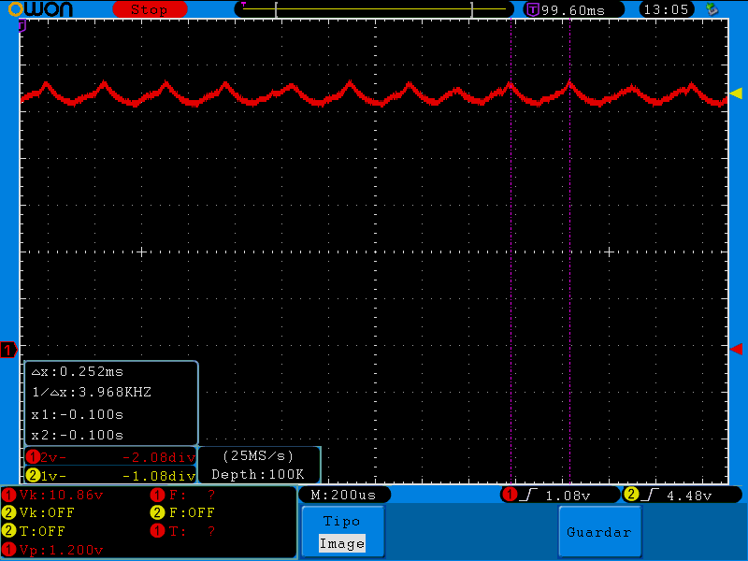Screen dimensions: 748x561
Task: Click the rising edge symbol beside 4.48v
Action: [650, 495]
